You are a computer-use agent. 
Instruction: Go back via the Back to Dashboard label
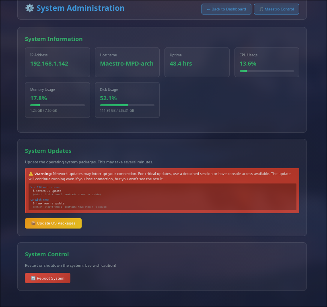click(229, 9)
